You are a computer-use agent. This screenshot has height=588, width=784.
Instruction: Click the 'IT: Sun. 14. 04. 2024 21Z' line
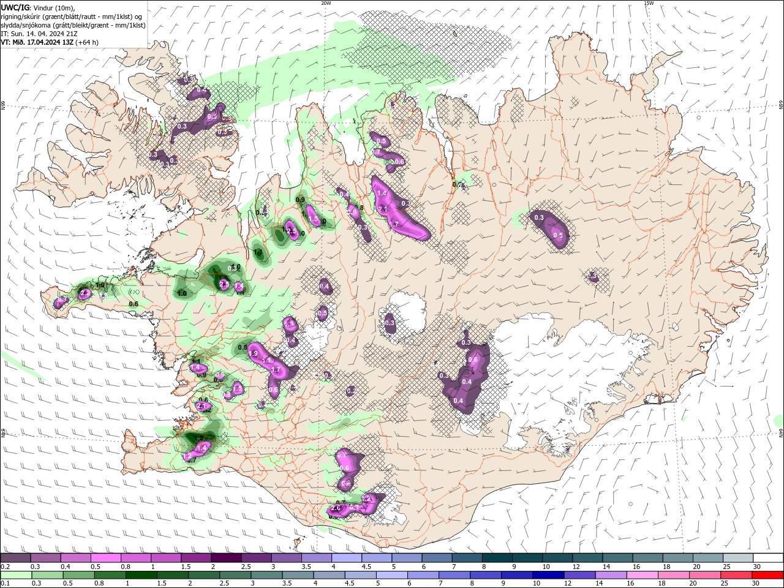point(40,34)
